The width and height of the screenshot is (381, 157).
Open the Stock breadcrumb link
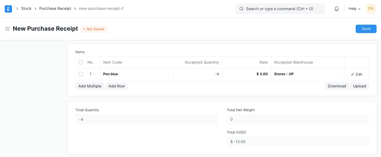pyautogui.click(x=26, y=9)
